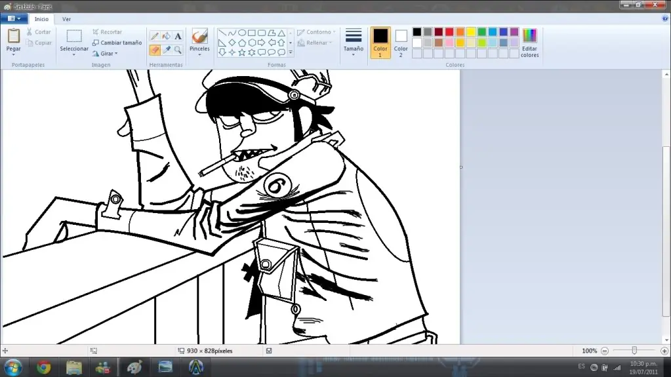This screenshot has width=671, height=377.
Task: Switch to the Inicio tab
Action: [41, 19]
